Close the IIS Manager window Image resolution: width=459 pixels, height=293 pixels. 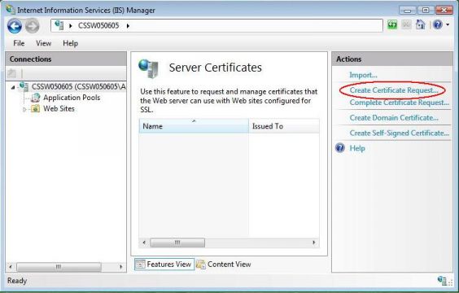tap(444, 11)
